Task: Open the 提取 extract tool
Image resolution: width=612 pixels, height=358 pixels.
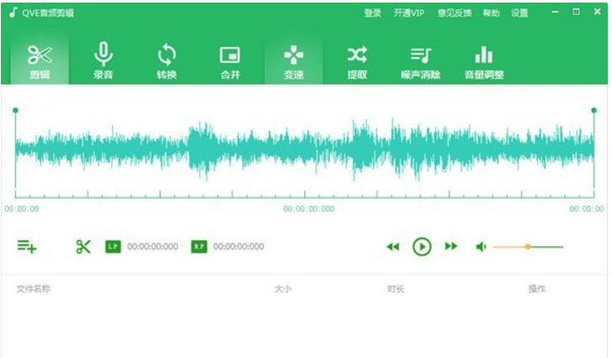Action: click(x=357, y=61)
